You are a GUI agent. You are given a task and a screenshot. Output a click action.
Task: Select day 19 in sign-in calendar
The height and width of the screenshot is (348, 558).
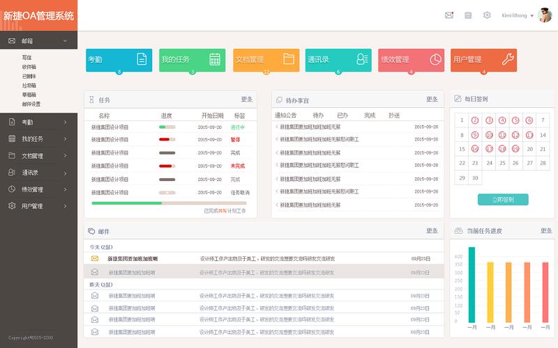[515, 149]
